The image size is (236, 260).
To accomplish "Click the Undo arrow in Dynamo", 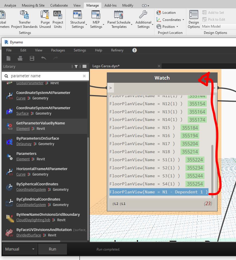I will click(44, 58).
